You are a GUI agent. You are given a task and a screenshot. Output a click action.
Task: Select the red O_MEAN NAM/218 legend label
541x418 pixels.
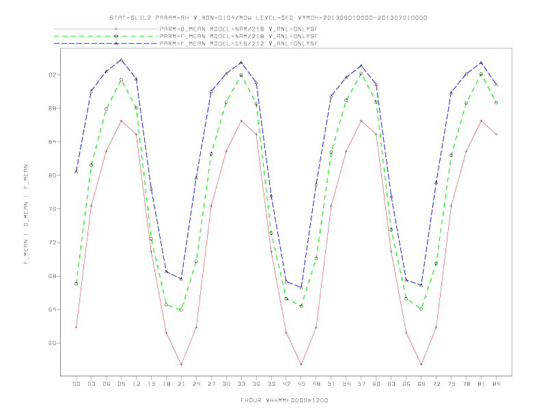pos(238,29)
